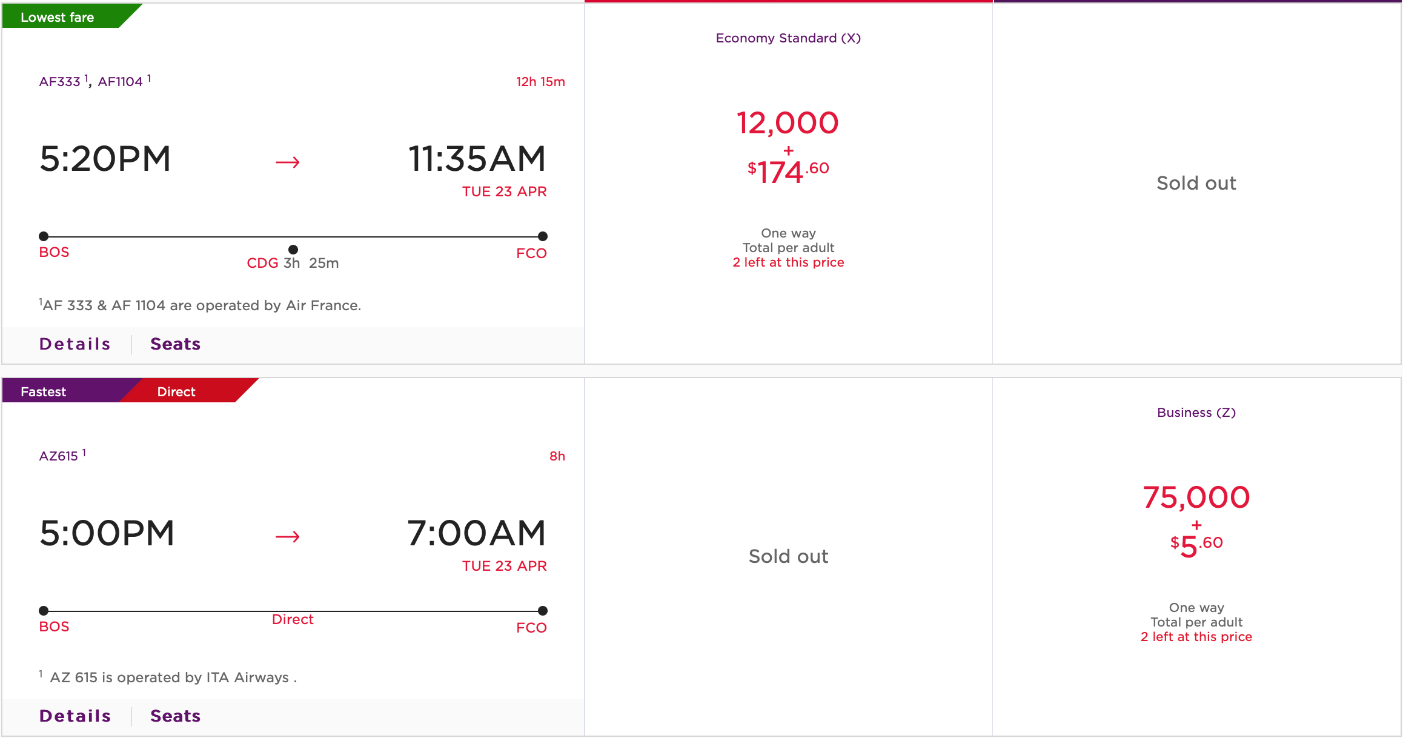Screen dimensions: 1403x738
Task: Expand Details for the ITA Airways AZ615 flight
Action: click(75, 716)
